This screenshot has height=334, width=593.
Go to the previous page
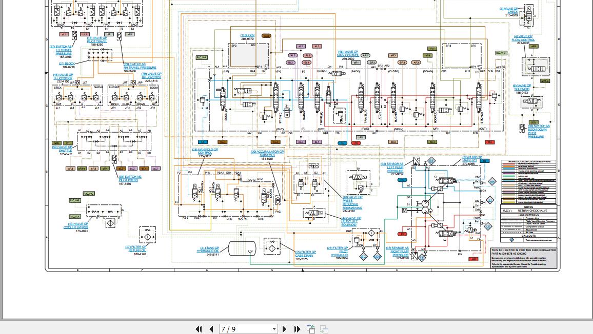(x=211, y=329)
